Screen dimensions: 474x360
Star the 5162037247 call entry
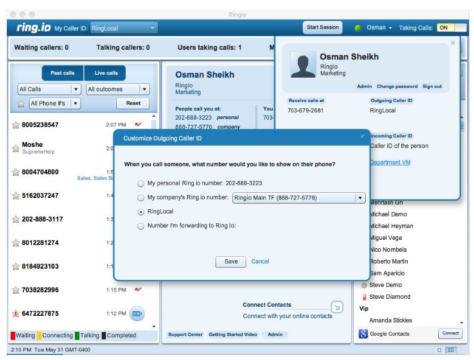pyautogui.click(x=16, y=196)
